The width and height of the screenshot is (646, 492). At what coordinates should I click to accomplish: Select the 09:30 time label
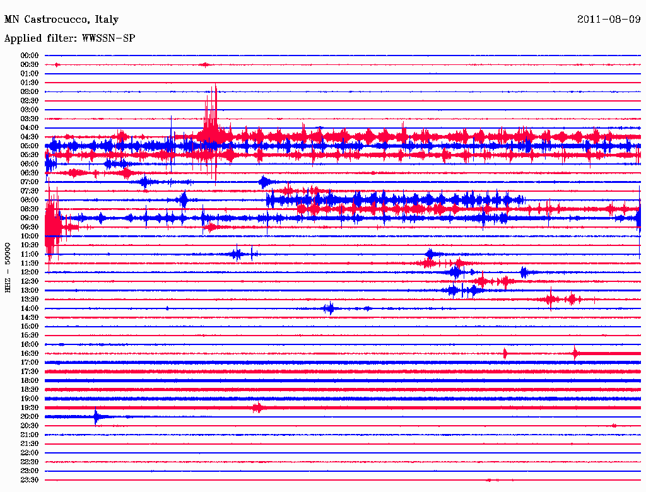point(30,227)
